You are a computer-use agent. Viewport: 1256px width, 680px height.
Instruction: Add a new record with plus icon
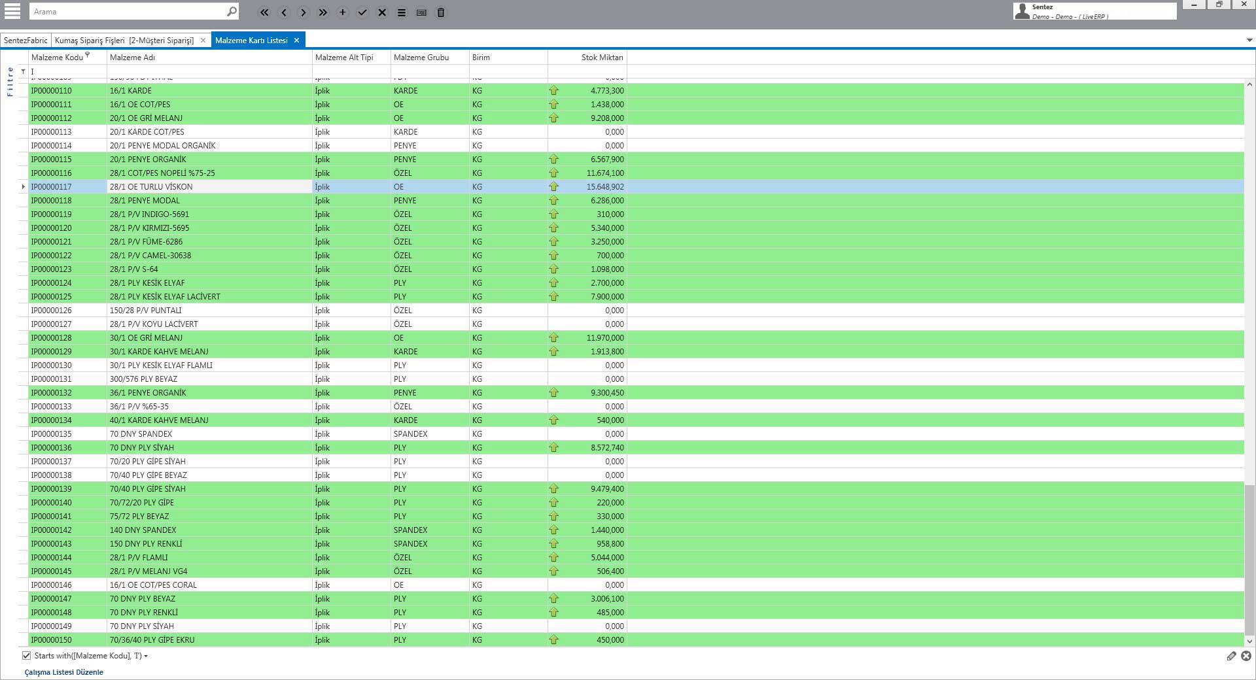343,12
